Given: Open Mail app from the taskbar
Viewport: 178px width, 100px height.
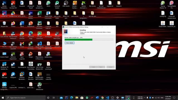Looking at the screenshot, I should coord(61,97).
